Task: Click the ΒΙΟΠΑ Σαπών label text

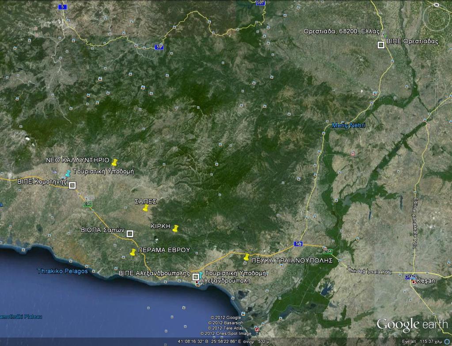Action: click(x=103, y=230)
